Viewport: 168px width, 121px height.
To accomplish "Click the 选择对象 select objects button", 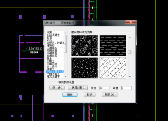I will click(78, 88).
